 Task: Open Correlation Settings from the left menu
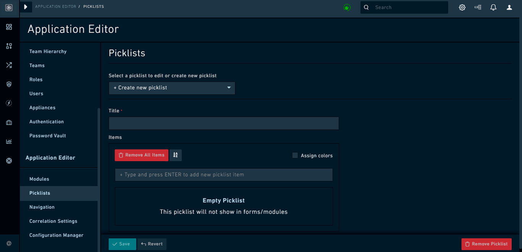click(53, 221)
